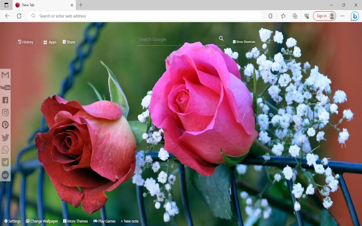Open Change Wallpaper options

click(x=42, y=221)
